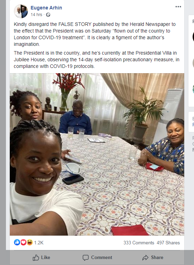Click the second paragraph about Jubilee House
Image resolution: width=194 pixels, height=265 pixels.
[x=97, y=60]
